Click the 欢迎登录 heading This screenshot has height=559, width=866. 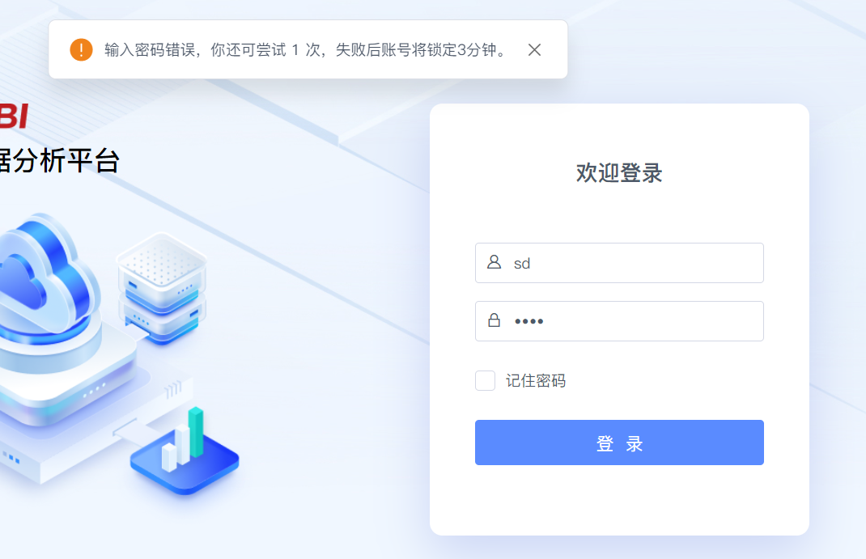(619, 173)
